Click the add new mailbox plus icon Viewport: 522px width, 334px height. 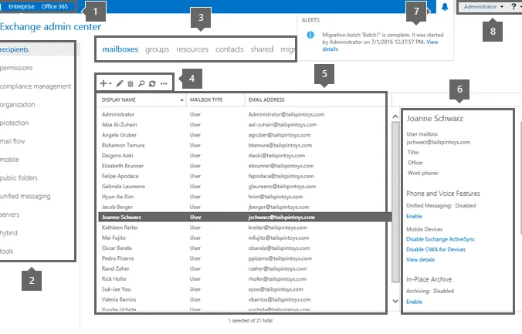pyautogui.click(x=103, y=83)
